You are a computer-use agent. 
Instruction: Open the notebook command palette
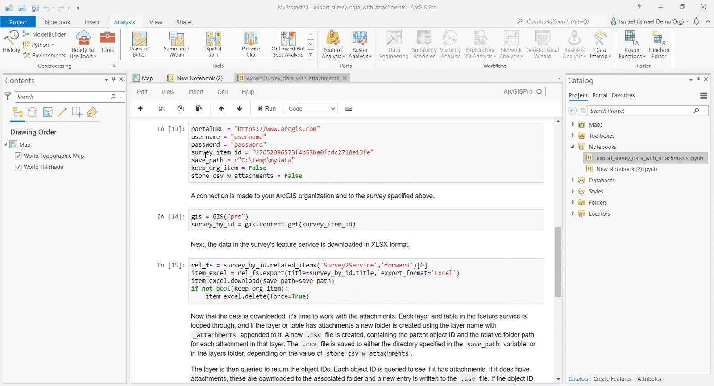pos(349,108)
